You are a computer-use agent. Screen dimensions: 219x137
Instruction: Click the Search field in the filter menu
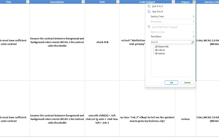pyautogui.click(x=170, y=42)
